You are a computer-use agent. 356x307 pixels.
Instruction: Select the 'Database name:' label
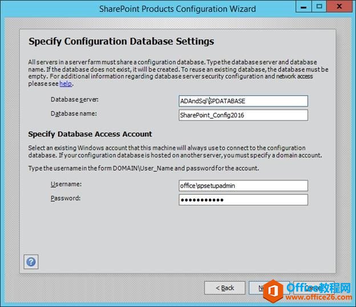point(74,114)
